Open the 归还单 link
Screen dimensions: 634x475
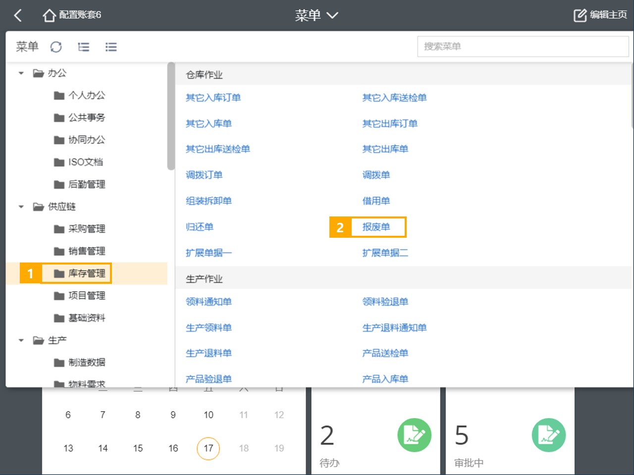200,227
